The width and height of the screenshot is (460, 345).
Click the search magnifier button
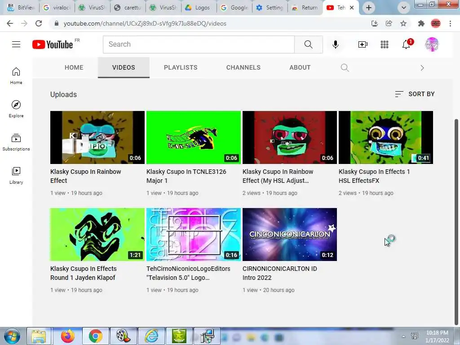(x=308, y=44)
